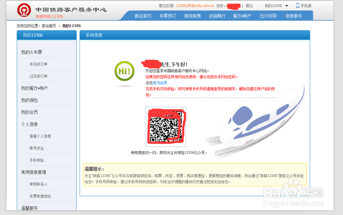The height and width of the screenshot is (215, 343).
Task: Click the mobile version phone icon
Action: coord(297,5)
